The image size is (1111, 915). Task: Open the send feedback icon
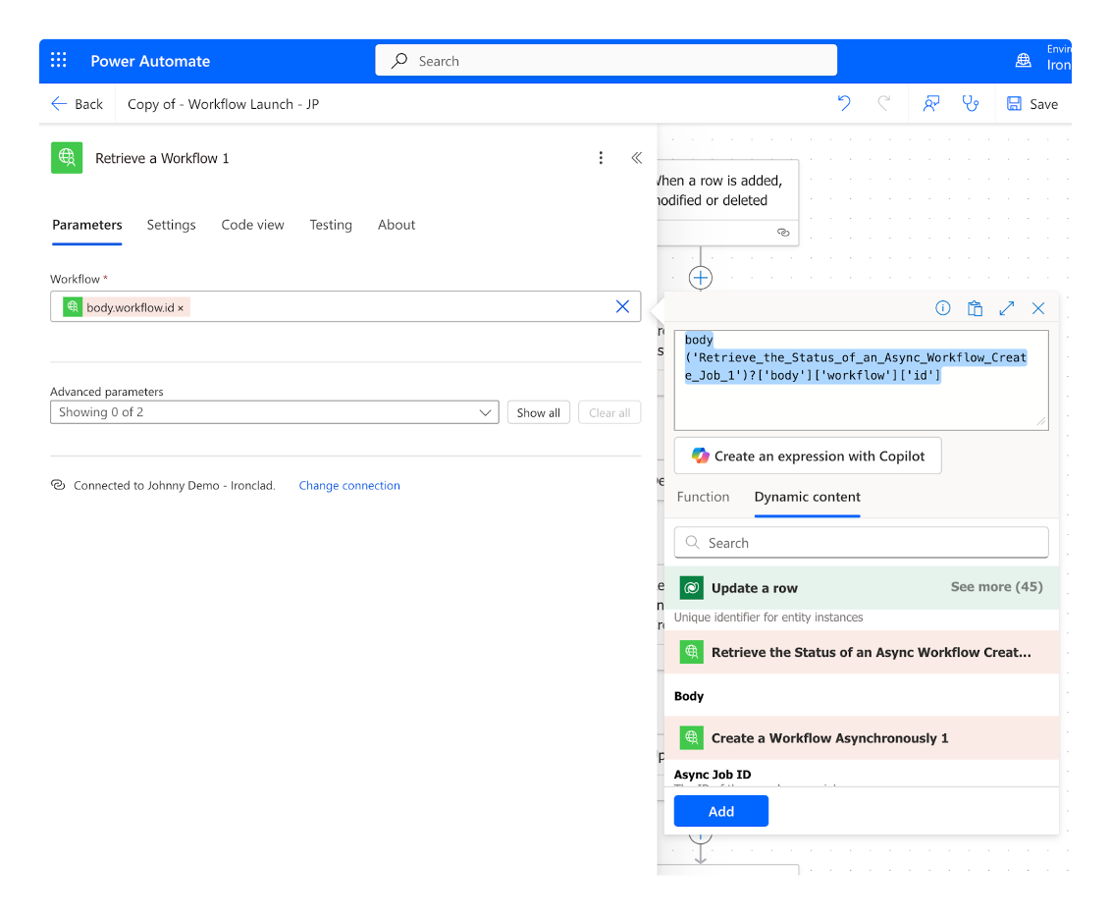click(x=931, y=103)
